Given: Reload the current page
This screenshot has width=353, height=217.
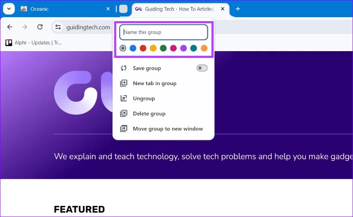Looking at the screenshot, I should pyautogui.click(x=40, y=27).
